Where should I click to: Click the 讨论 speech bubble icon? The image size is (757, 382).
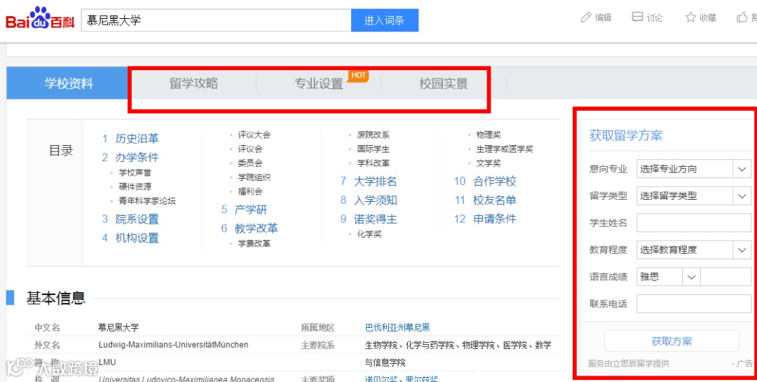tap(637, 18)
